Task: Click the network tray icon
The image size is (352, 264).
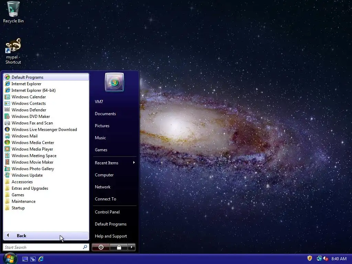Action: 319,258
